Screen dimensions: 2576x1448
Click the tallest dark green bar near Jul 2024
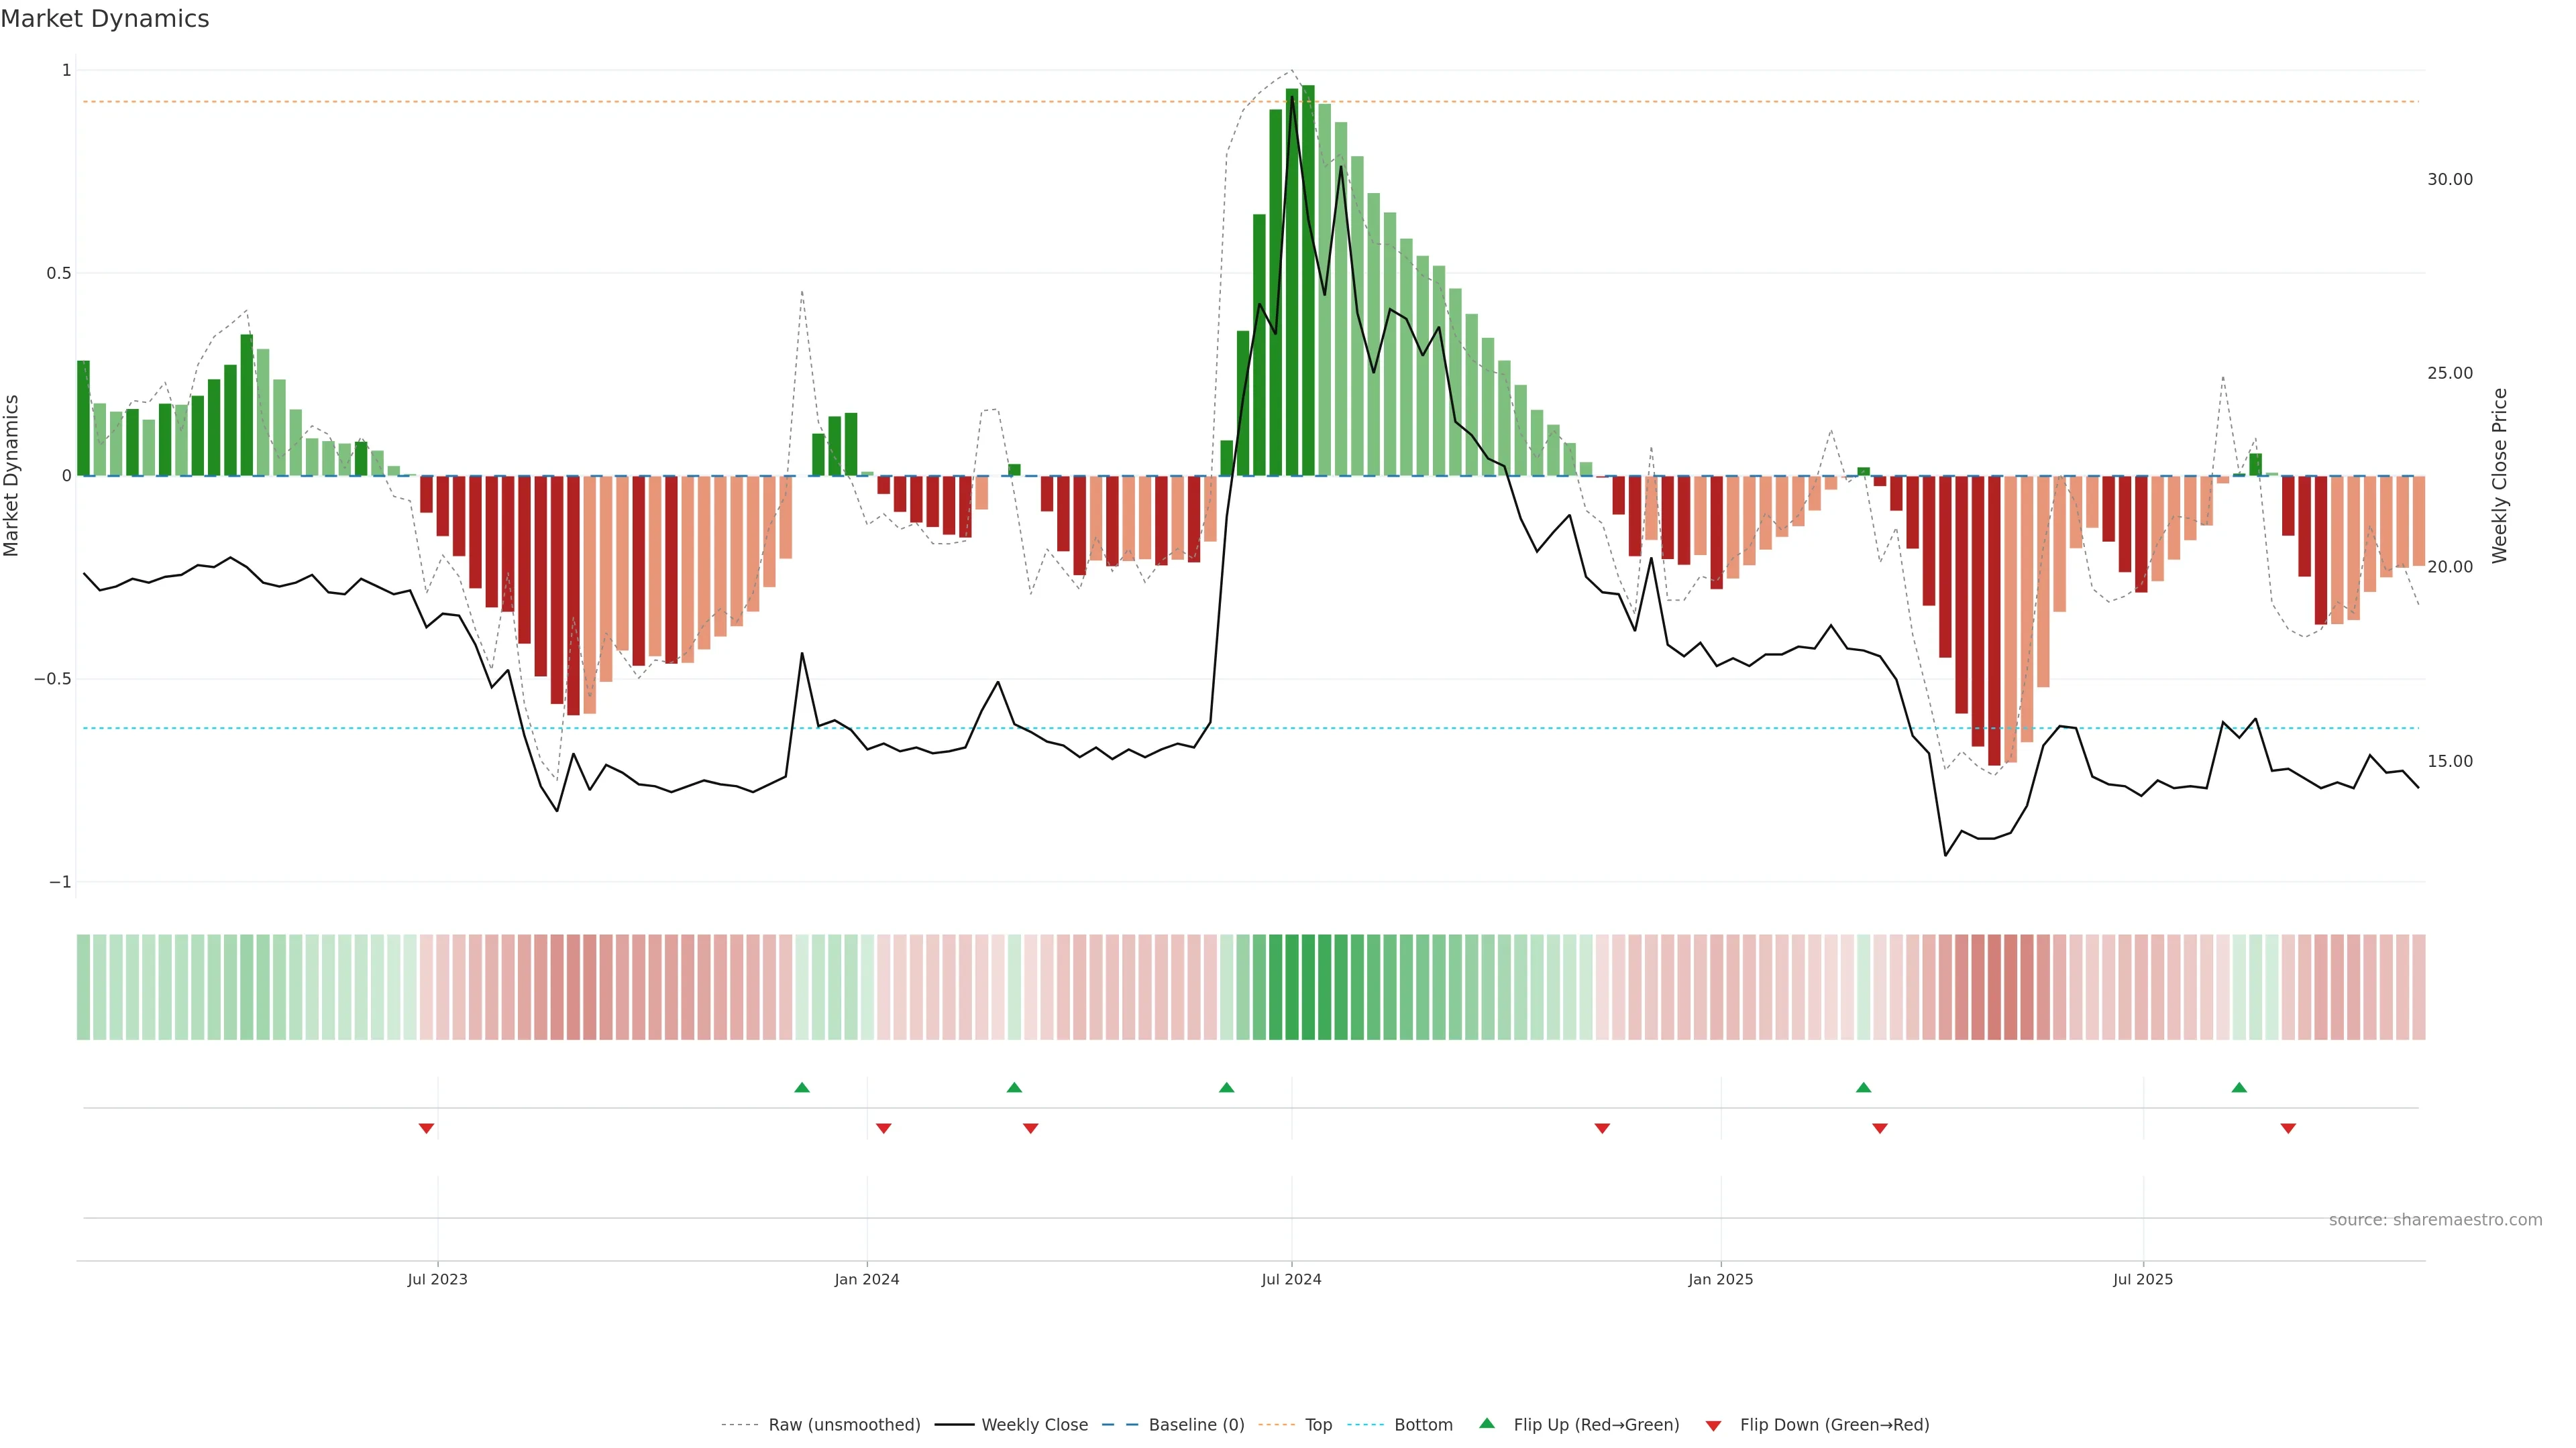[1308, 280]
